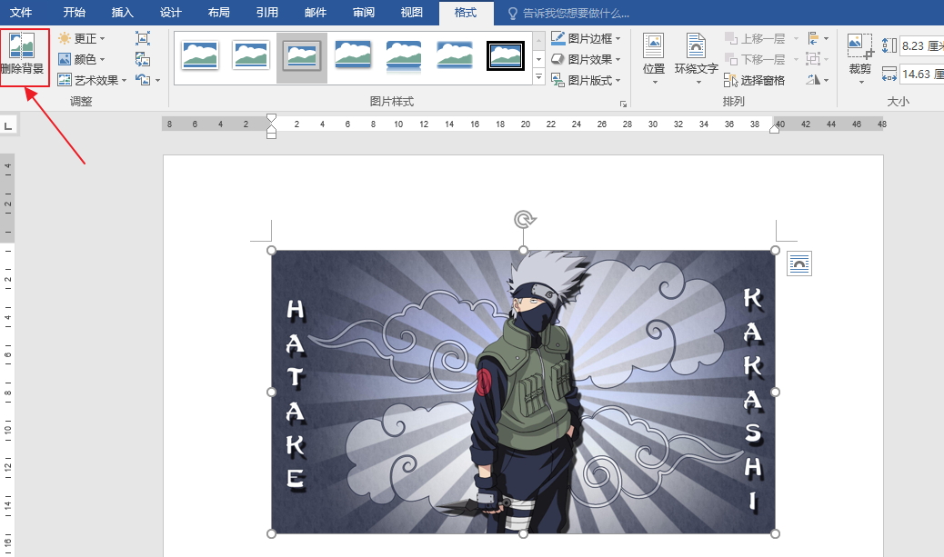Click the bottom-right picture resize handle
The width and height of the screenshot is (944, 557).
775,533
